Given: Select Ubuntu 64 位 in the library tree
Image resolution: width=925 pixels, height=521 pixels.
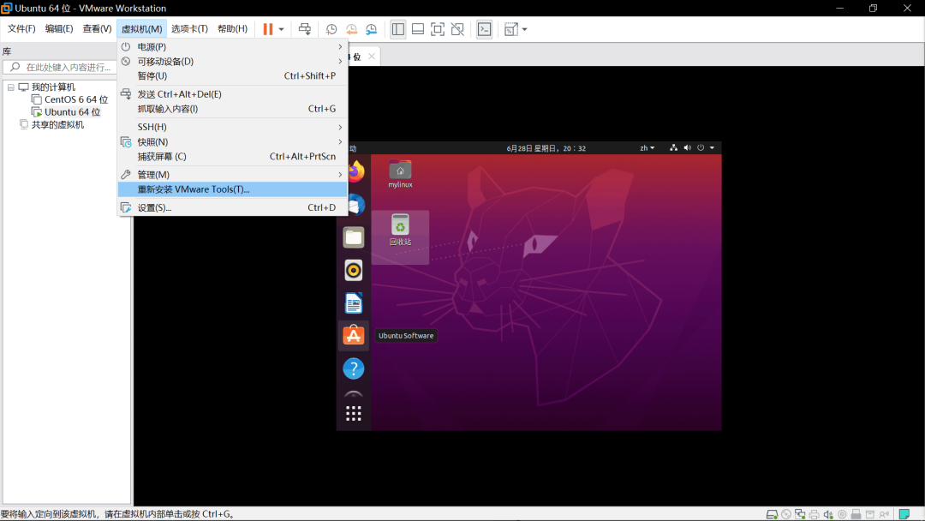Looking at the screenshot, I should pyautogui.click(x=72, y=112).
